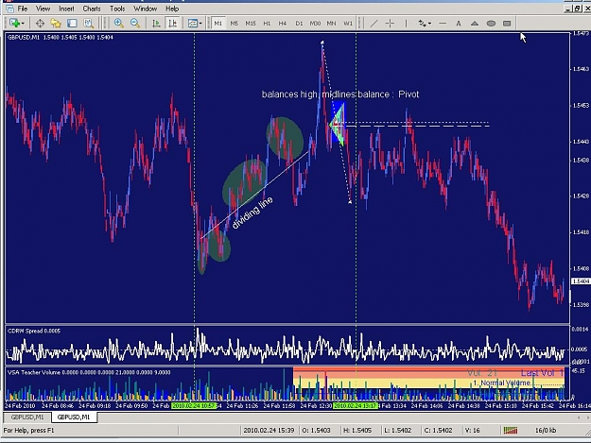Screen dimensions: 591x443
Task: Expand the arrows objects dropdown
Action: pos(430,24)
